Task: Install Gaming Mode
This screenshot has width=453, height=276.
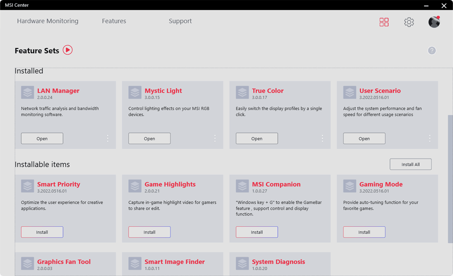Action: tap(364, 232)
